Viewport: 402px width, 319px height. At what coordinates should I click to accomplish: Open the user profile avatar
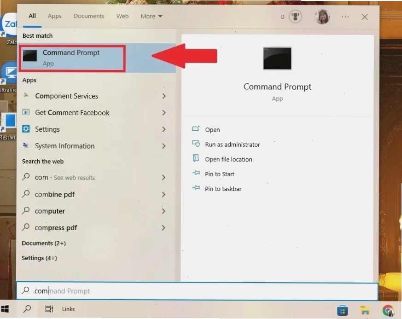click(322, 17)
